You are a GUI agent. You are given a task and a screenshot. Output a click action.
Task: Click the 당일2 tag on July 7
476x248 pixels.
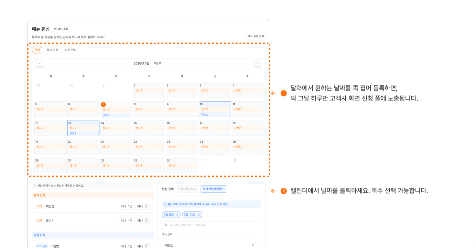point(116,115)
